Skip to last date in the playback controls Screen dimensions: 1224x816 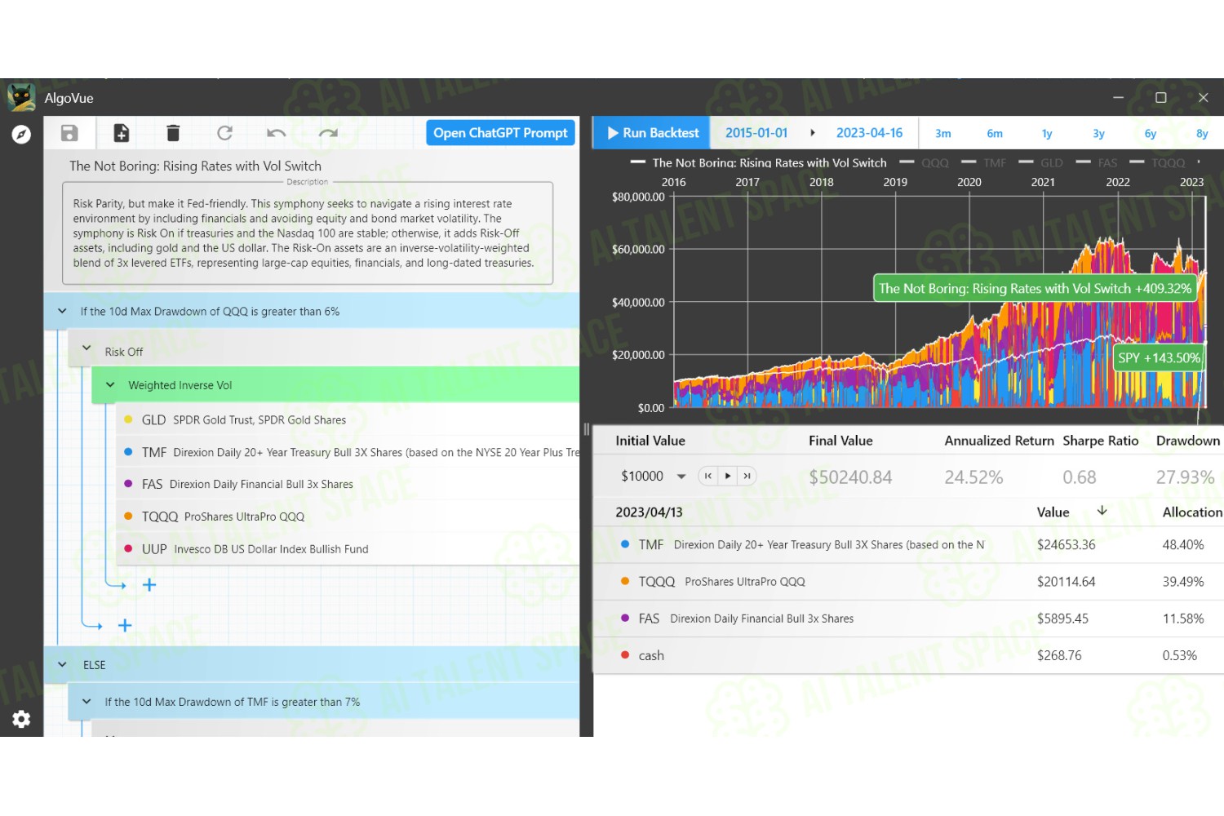click(747, 476)
